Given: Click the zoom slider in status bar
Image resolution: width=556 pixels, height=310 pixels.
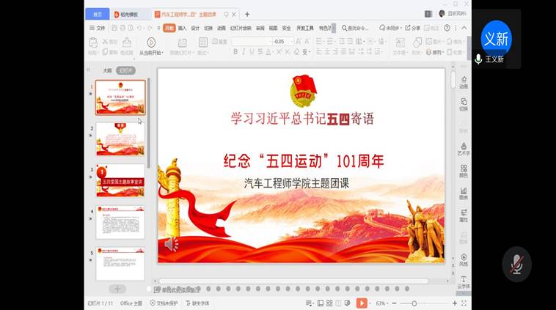Looking at the screenshot, I should coord(414,303).
